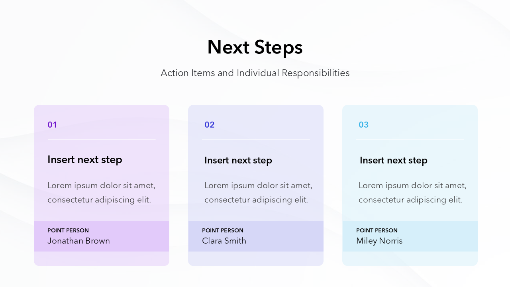Click the Lorem ipsum paragraph in card 01

pyautogui.click(x=101, y=193)
